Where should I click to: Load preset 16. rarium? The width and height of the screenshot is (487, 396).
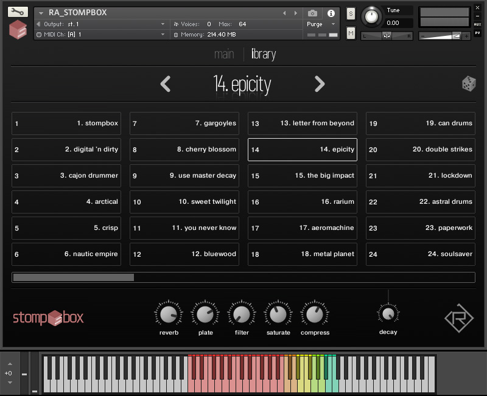[x=303, y=202]
